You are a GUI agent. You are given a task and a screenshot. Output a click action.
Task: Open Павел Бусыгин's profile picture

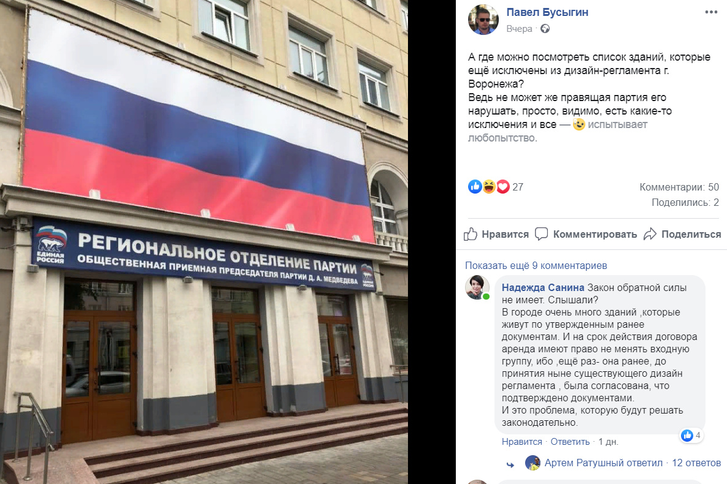point(483,20)
